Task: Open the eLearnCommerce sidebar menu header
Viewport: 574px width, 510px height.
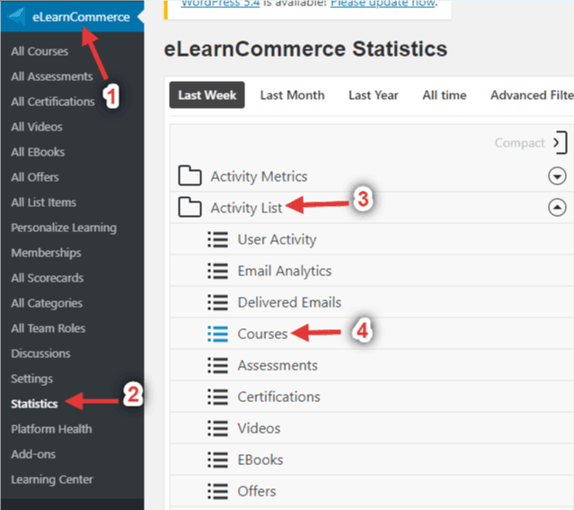Action: [73, 16]
